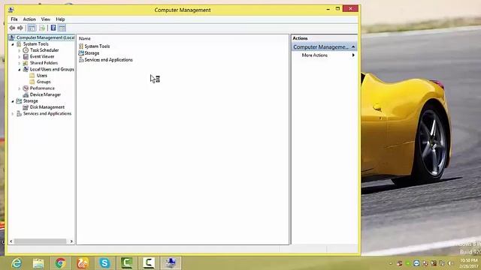The width and height of the screenshot is (481, 270).
Task: Select Local Users and Groups in tree
Action: pos(52,70)
